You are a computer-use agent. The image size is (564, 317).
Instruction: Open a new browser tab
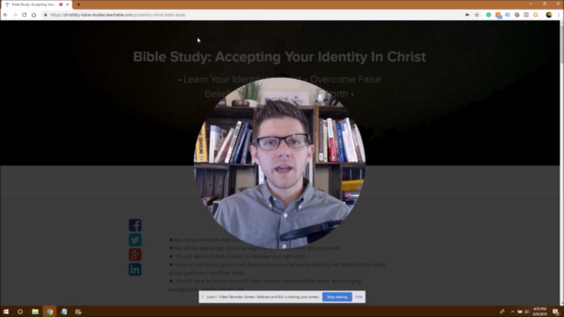[x=78, y=4]
